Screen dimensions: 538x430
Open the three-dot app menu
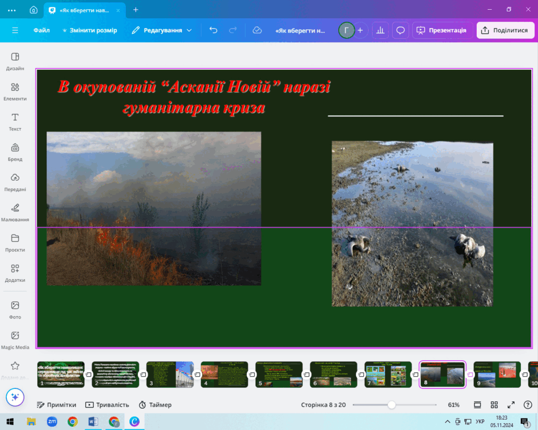[x=11, y=10]
